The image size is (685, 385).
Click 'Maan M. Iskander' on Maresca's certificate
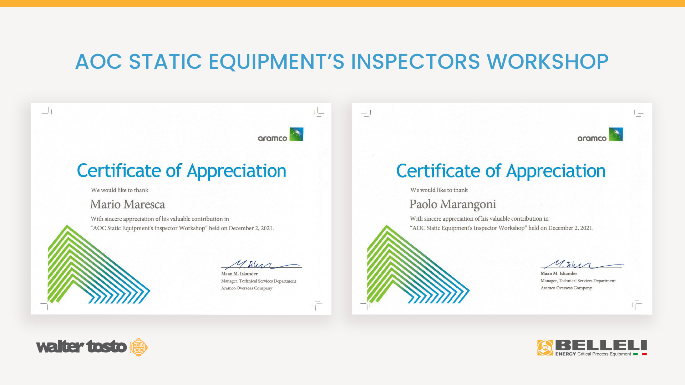[239, 274]
